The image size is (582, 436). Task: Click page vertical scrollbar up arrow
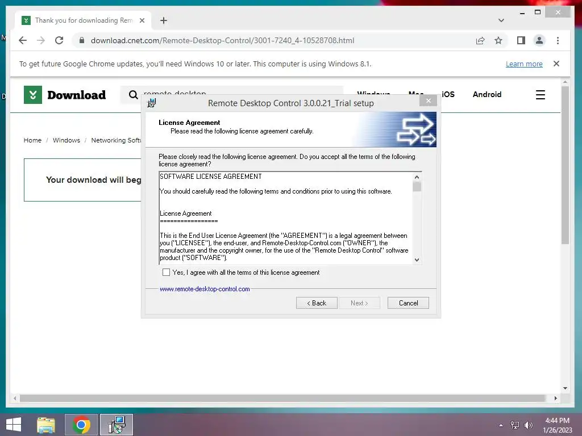pos(565,82)
